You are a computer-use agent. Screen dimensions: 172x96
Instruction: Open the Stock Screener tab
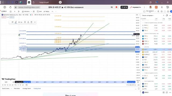click(x=6, y=89)
